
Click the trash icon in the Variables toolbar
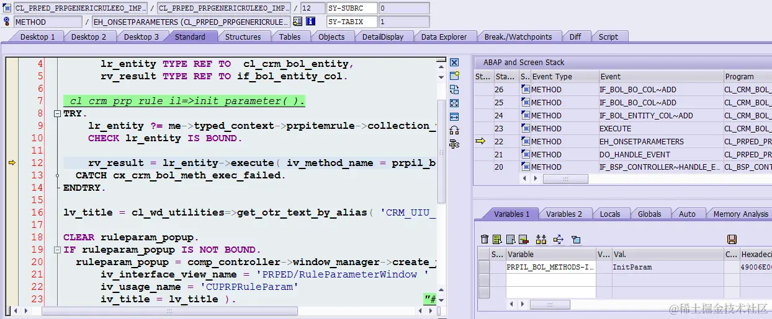485,239
